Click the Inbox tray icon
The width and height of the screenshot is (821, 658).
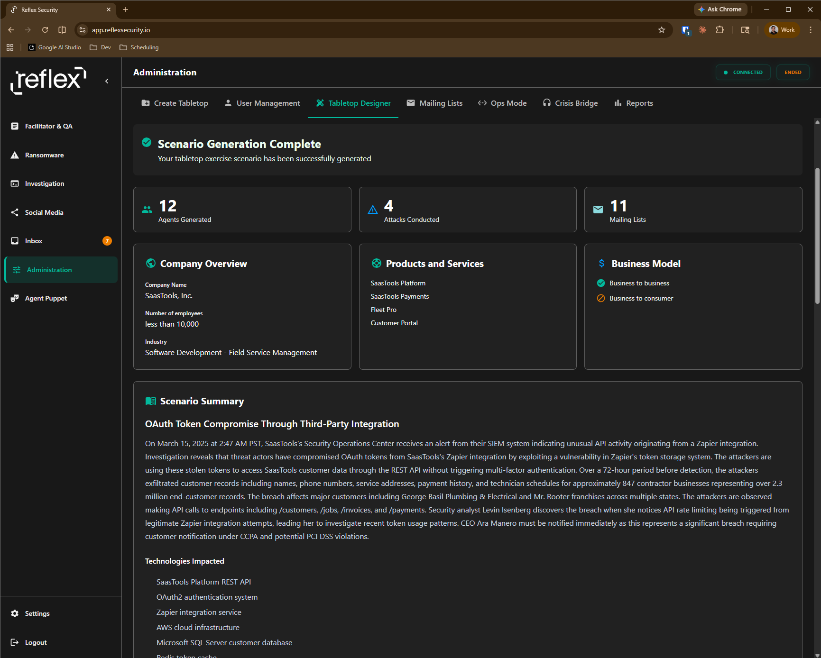tap(15, 241)
